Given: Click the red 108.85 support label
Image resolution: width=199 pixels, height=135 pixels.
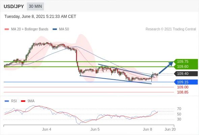Looking at the screenshot, I should coord(182,92).
